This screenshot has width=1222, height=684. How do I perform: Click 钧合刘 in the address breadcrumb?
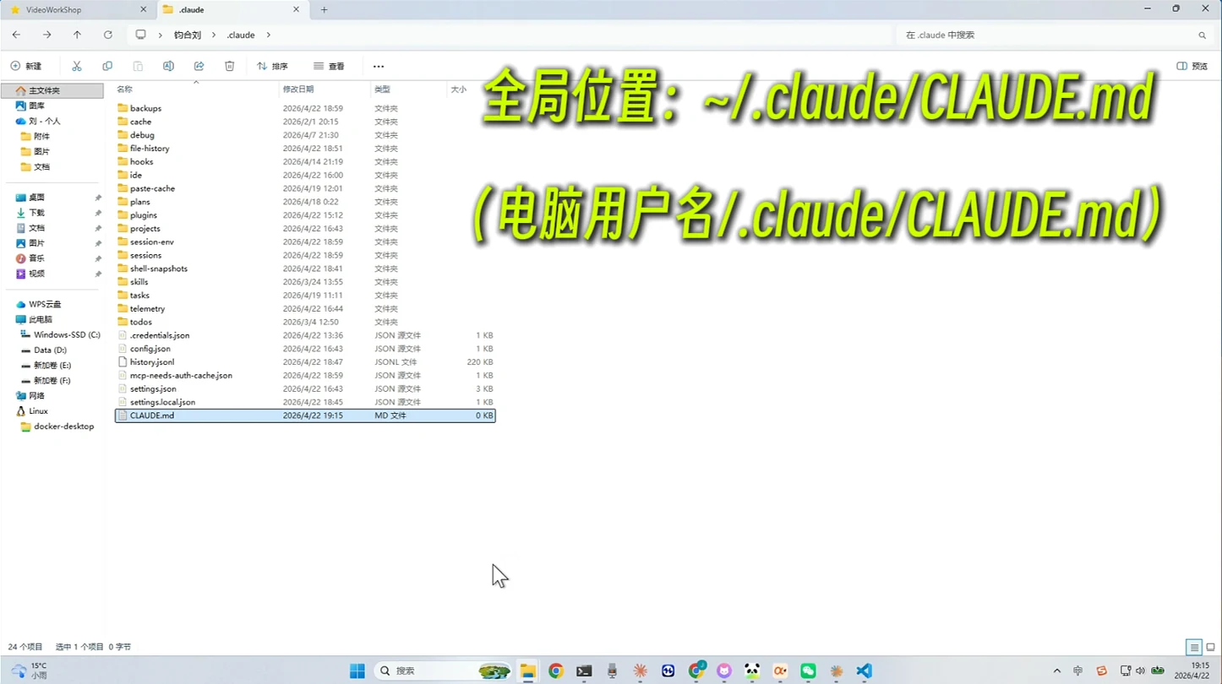(188, 35)
